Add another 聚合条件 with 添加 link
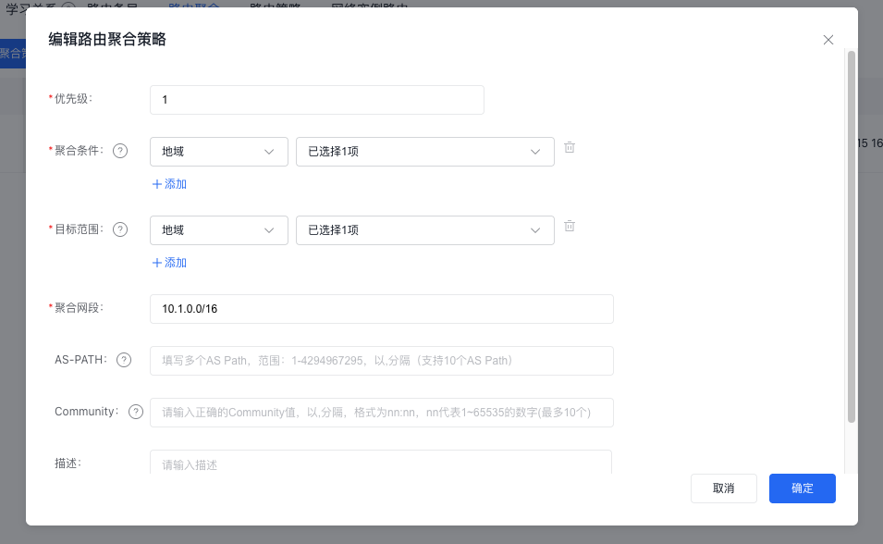 [x=169, y=184]
